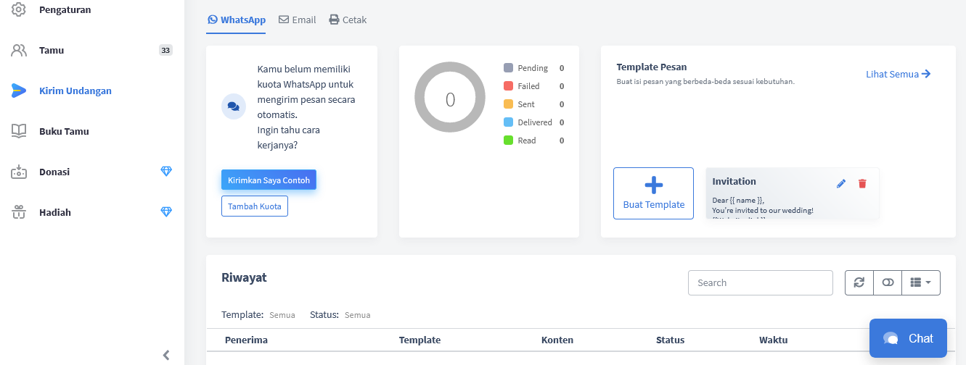Open the Invitation template card
The height and width of the screenshot is (365, 966).
coord(793,193)
